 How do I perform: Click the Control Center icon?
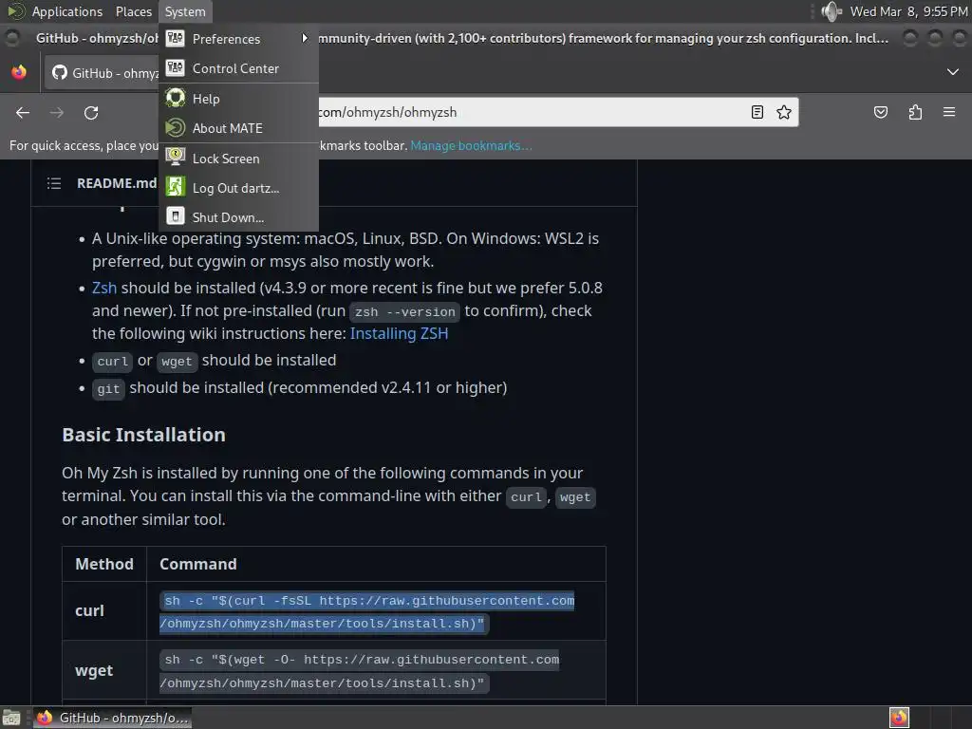click(176, 67)
